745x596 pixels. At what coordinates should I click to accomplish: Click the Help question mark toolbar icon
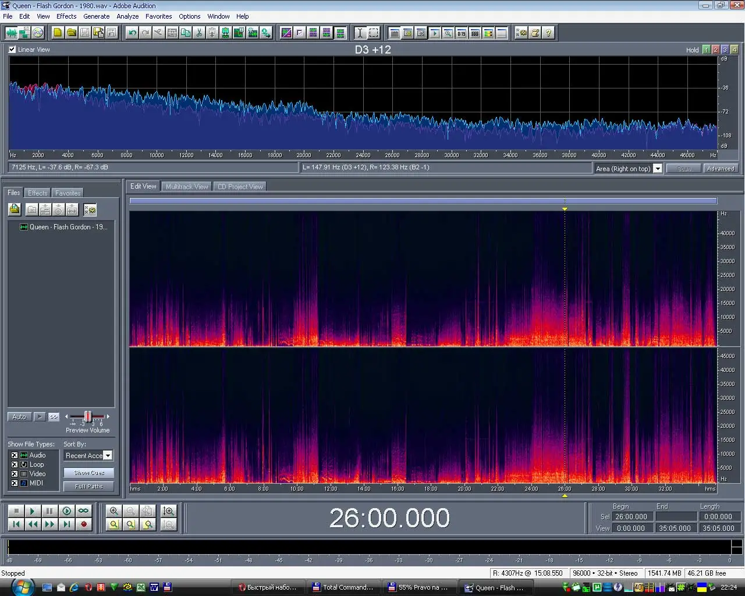[x=548, y=33]
